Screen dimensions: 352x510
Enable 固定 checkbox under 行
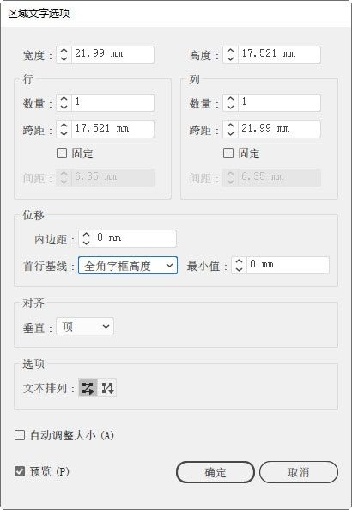62,153
